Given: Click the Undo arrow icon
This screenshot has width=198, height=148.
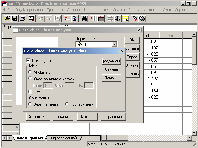Looking at the screenshot, I should (41, 19).
